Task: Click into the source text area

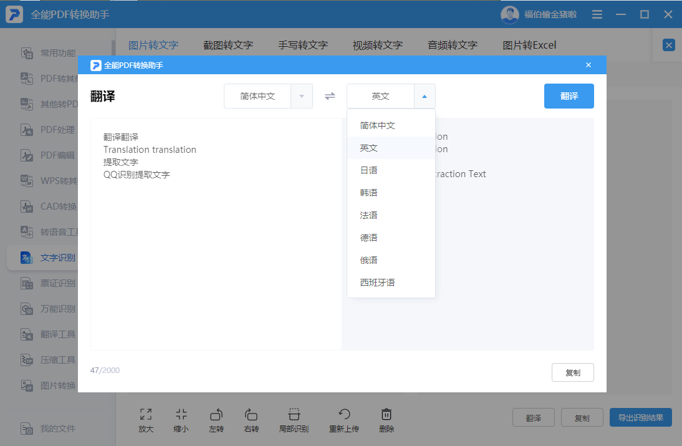Action: (x=216, y=234)
